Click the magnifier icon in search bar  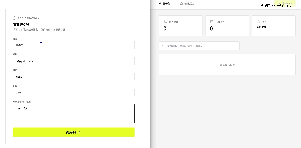pyautogui.click(x=163, y=46)
